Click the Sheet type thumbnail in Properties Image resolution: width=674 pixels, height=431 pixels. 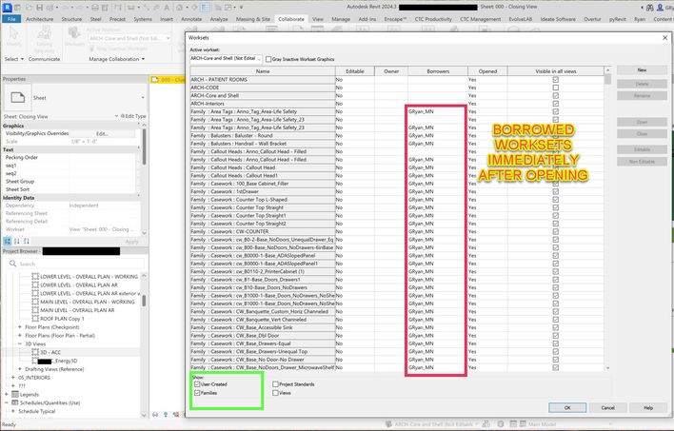pyautogui.click(x=18, y=98)
